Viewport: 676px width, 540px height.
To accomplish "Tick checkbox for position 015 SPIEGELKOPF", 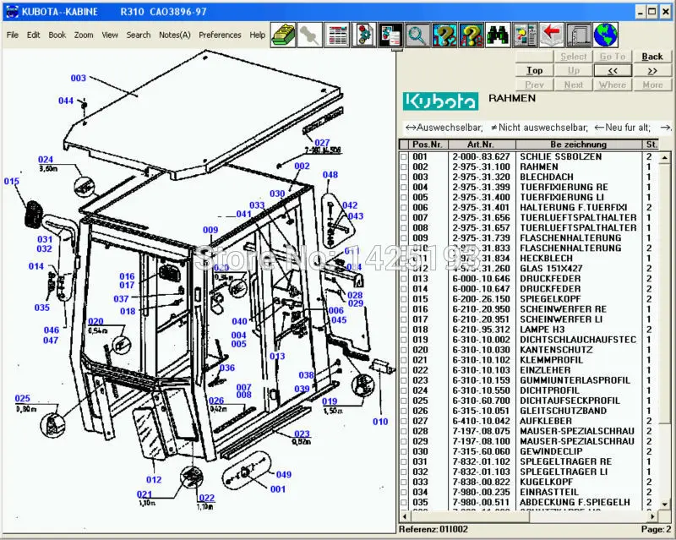I will coord(404,299).
